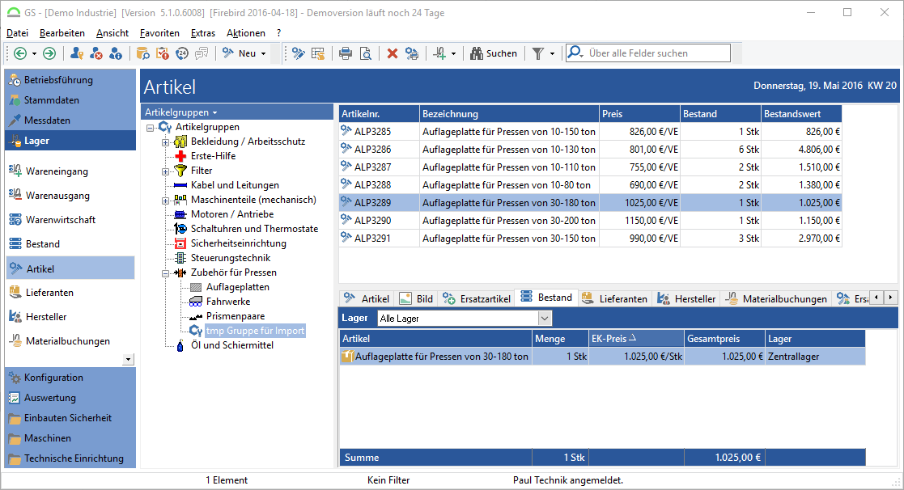Click the duplicate article toolbar icon

412,53
